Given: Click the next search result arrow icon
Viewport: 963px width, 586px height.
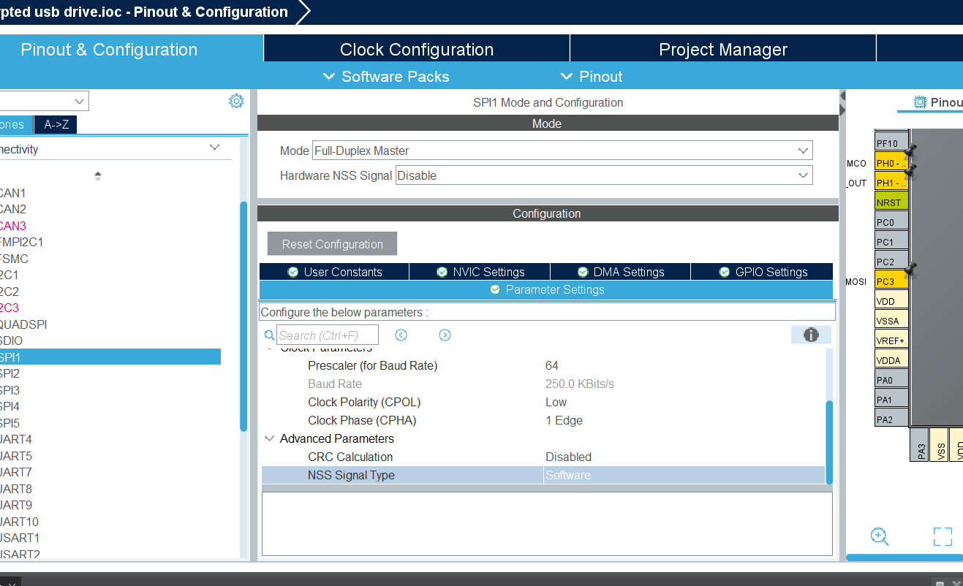Looking at the screenshot, I should click(445, 335).
